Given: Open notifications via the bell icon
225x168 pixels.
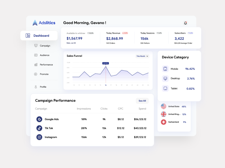Looking at the screenshot, I should point(185,22).
